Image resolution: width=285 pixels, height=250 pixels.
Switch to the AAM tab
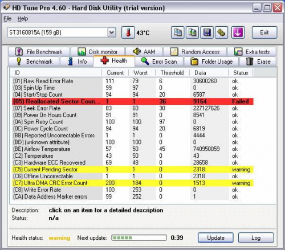coord(144,52)
